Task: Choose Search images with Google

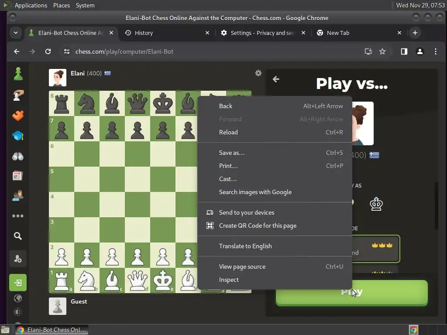Action: pos(275,192)
